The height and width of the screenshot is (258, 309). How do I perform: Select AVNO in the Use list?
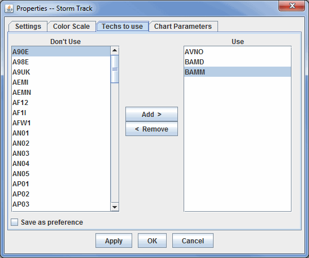pyautogui.click(x=237, y=51)
